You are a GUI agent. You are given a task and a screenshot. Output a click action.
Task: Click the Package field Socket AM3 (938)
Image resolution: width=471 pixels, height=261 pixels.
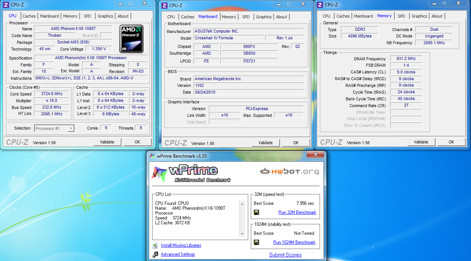tap(73, 42)
